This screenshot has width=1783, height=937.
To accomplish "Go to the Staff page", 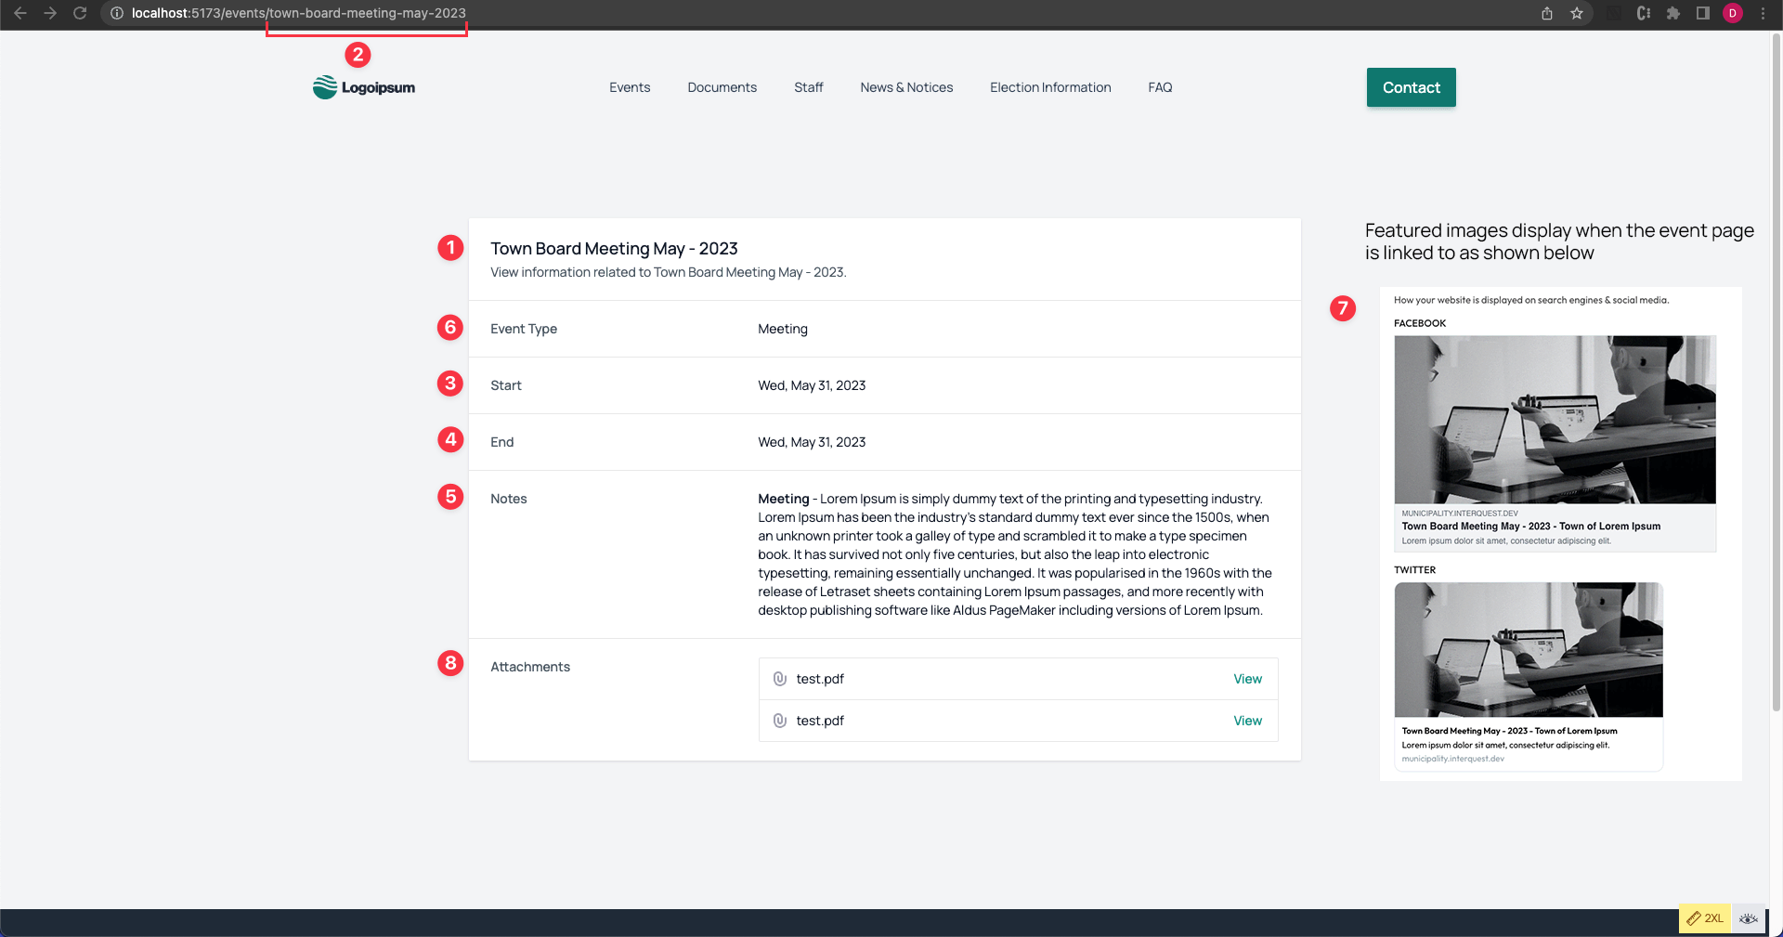I will point(808,87).
